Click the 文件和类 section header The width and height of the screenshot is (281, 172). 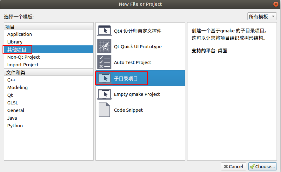tap(49, 72)
